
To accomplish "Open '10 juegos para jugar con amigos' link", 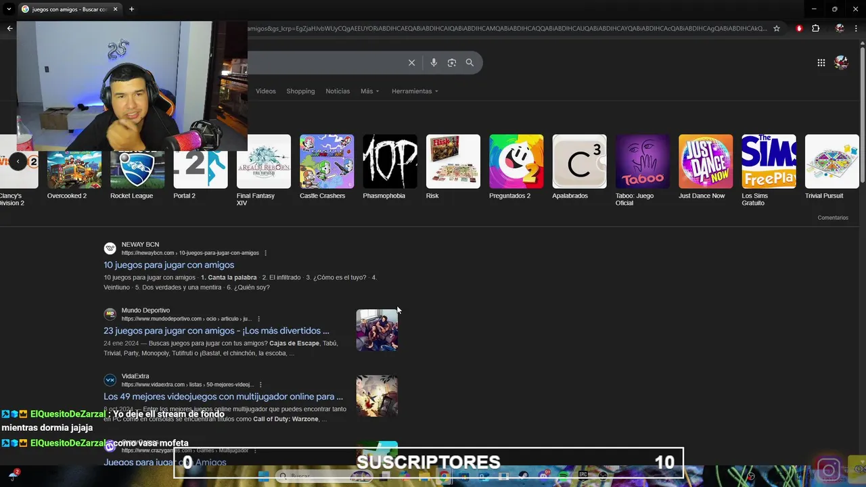I will (x=168, y=265).
